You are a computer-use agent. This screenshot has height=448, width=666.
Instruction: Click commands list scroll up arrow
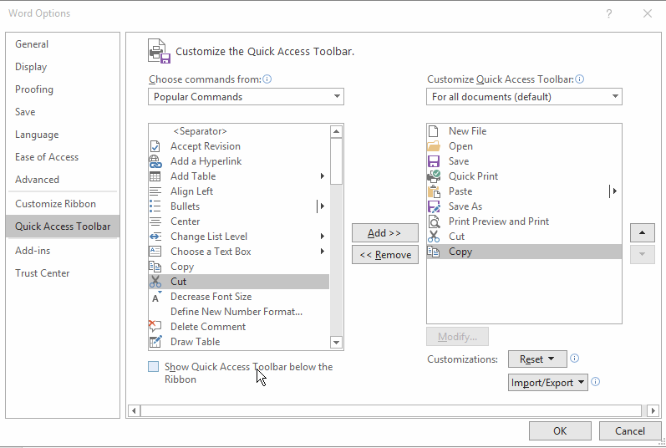tap(336, 131)
